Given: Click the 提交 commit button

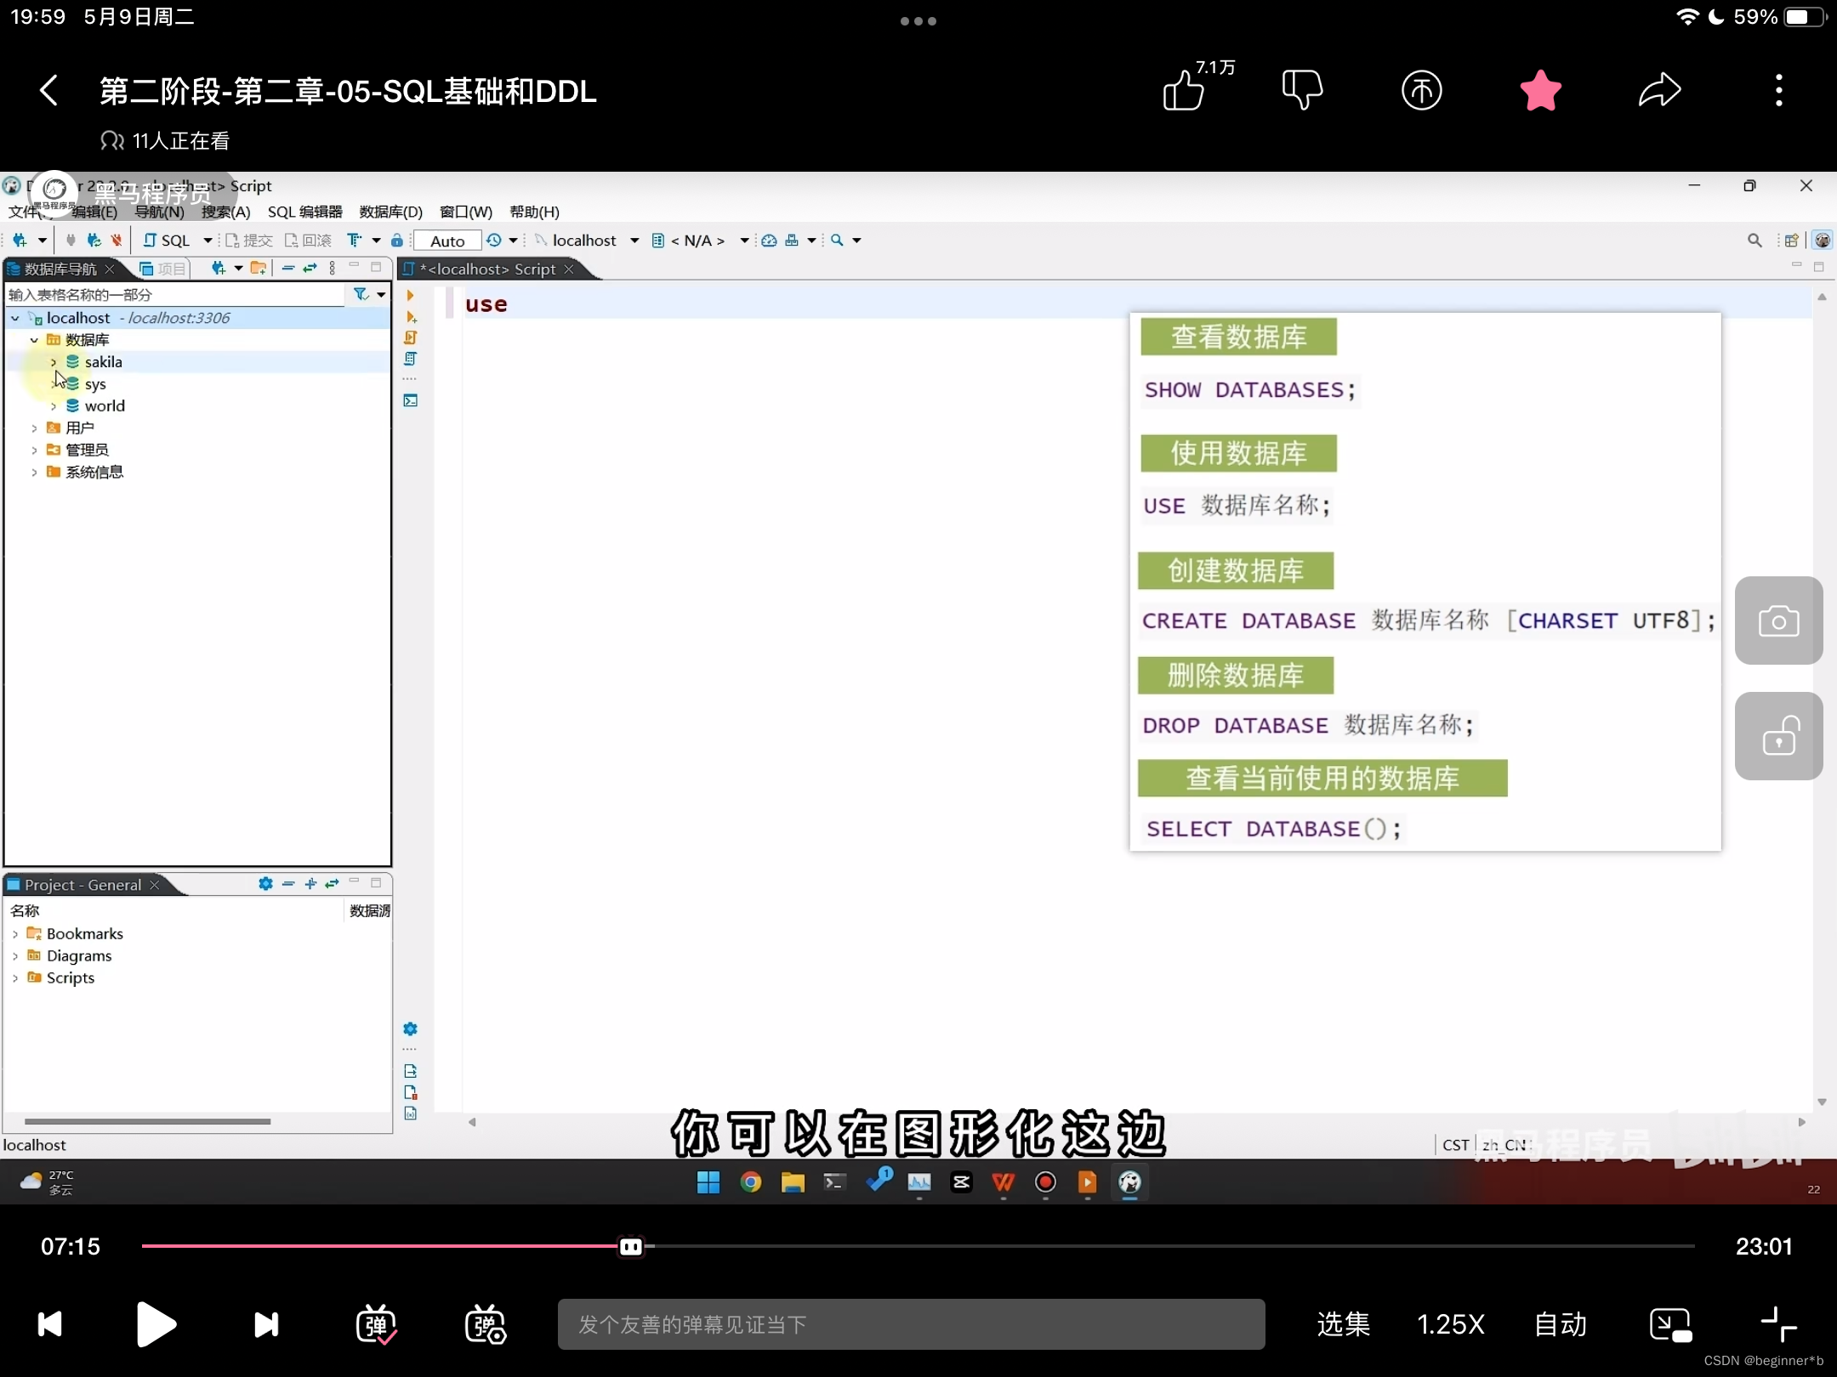Looking at the screenshot, I should coord(249,241).
